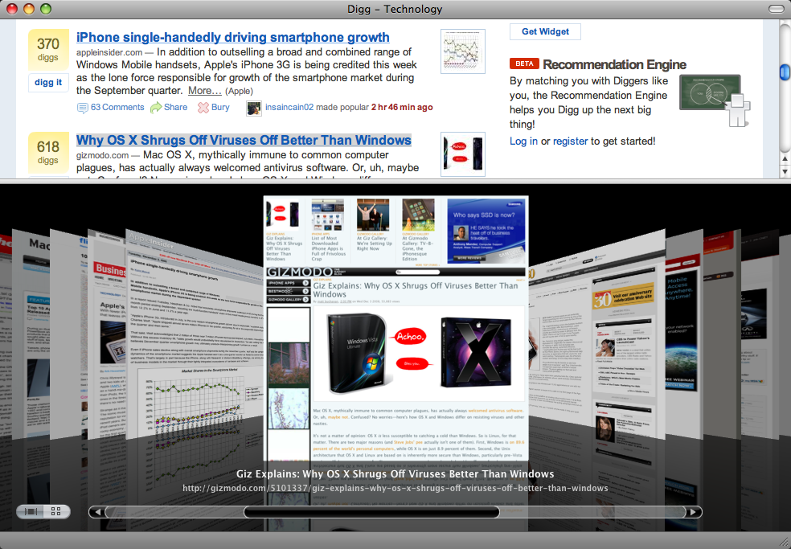Open the More… link in iPhone story
The image size is (791, 549).
pos(205,91)
